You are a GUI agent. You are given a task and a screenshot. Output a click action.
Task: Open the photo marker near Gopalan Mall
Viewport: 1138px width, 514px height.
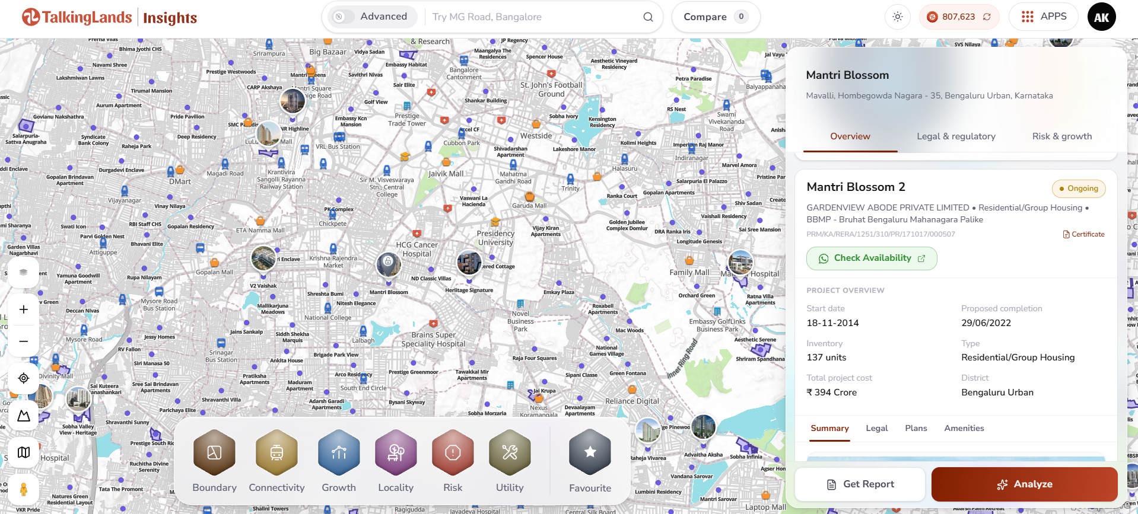pyautogui.click(x=263, y=258)
